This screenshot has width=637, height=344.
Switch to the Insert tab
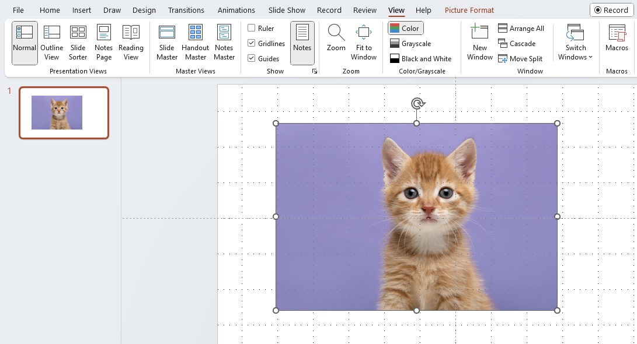(82, 10)
